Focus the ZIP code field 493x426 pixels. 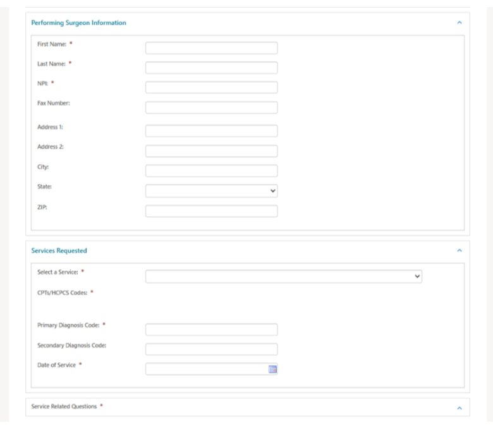click(x=211, y=211)
